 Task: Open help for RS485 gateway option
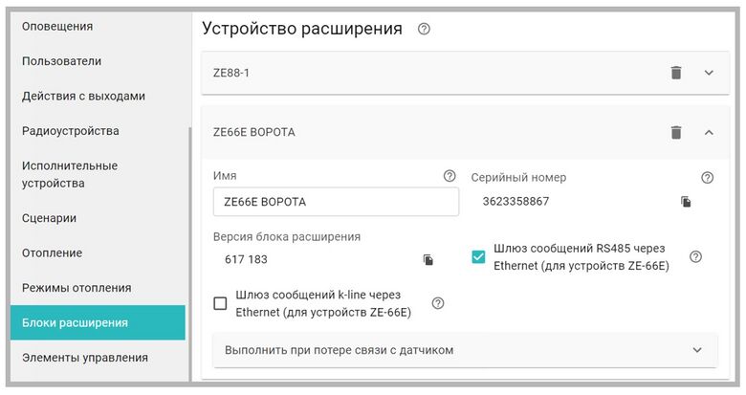[x=695, y=256]
